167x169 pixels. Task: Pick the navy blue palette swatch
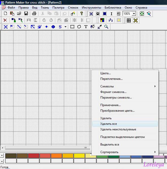[x=148, y=157]
